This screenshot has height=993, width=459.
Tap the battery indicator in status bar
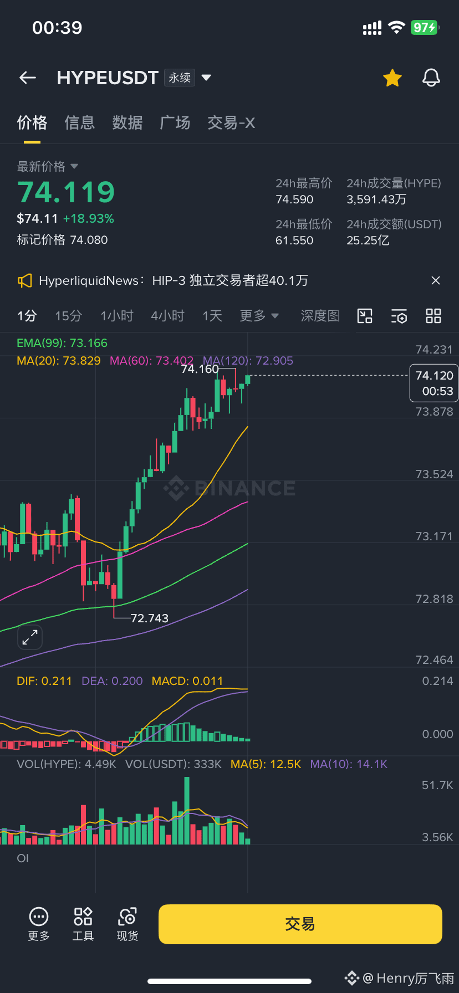point(425,27)
